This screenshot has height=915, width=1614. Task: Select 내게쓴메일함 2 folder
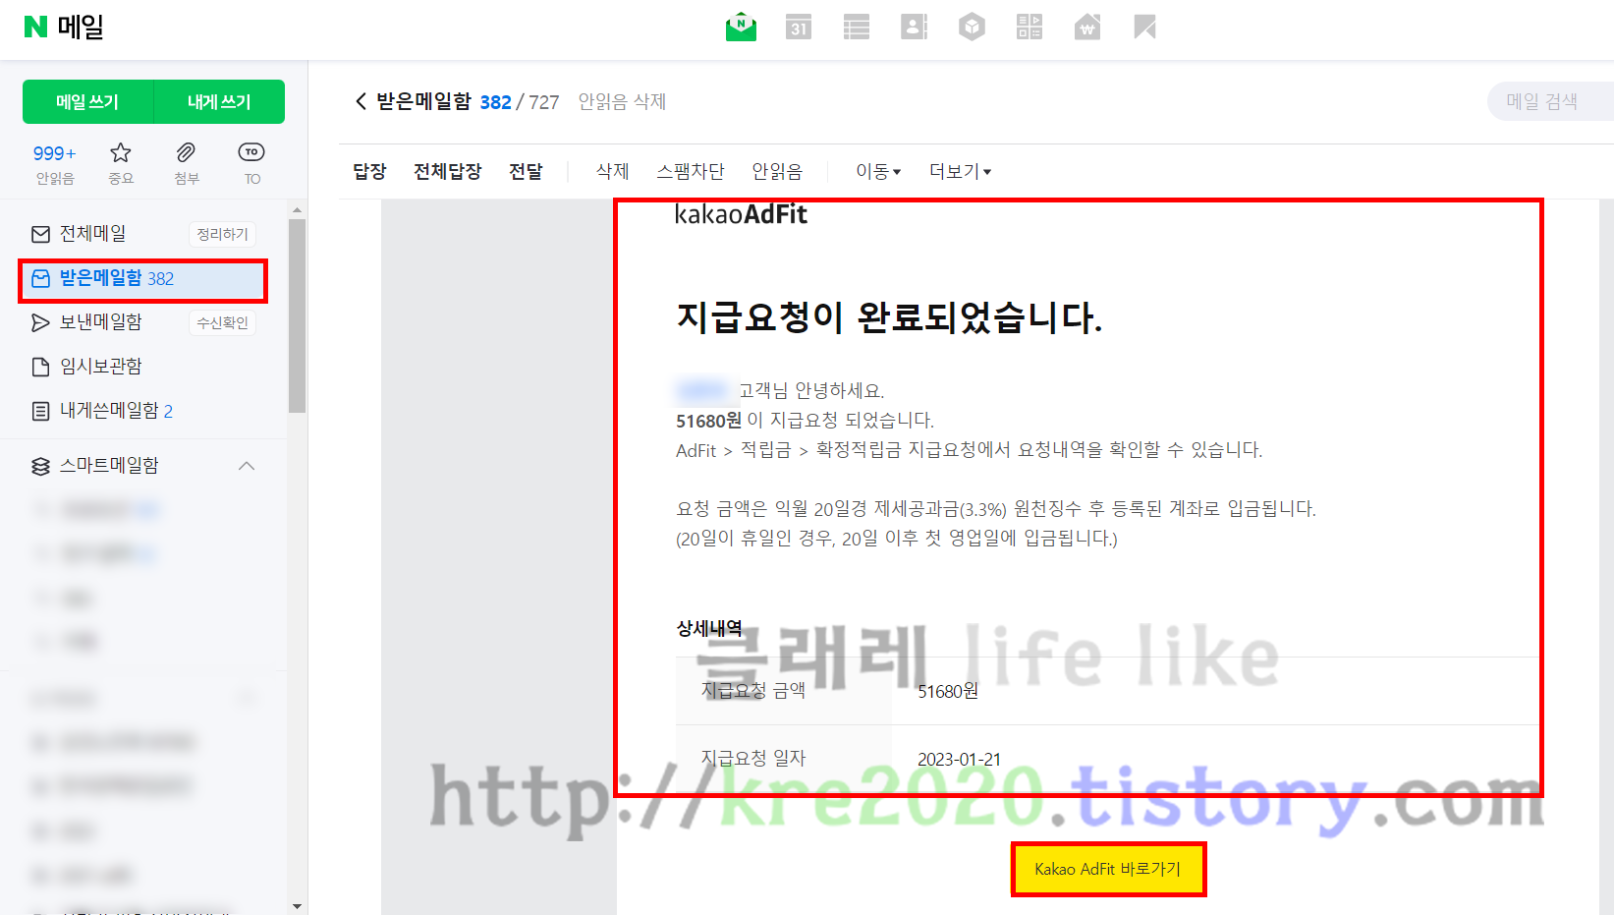tap(117, 411)
